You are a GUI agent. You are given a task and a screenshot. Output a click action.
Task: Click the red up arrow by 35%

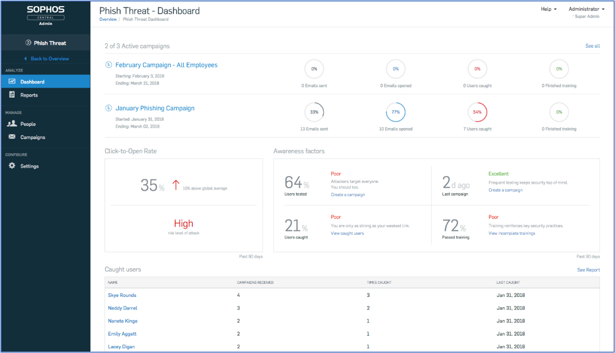click(x=176, y=185)
